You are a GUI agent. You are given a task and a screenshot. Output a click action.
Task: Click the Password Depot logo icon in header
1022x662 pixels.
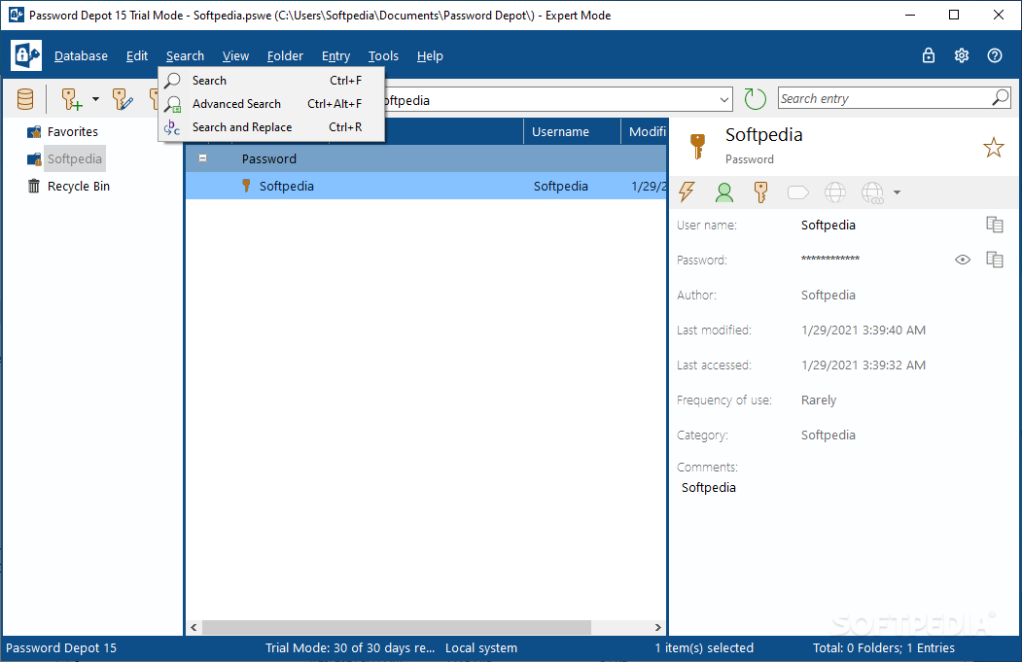coord(26,55)
